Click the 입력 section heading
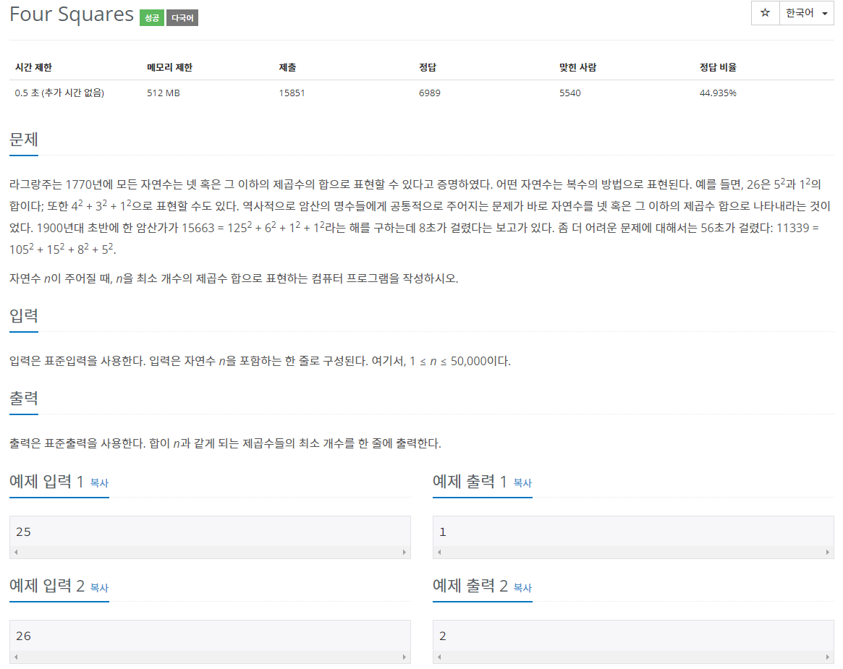Screen dimensions: 843x669 point(24,316)
